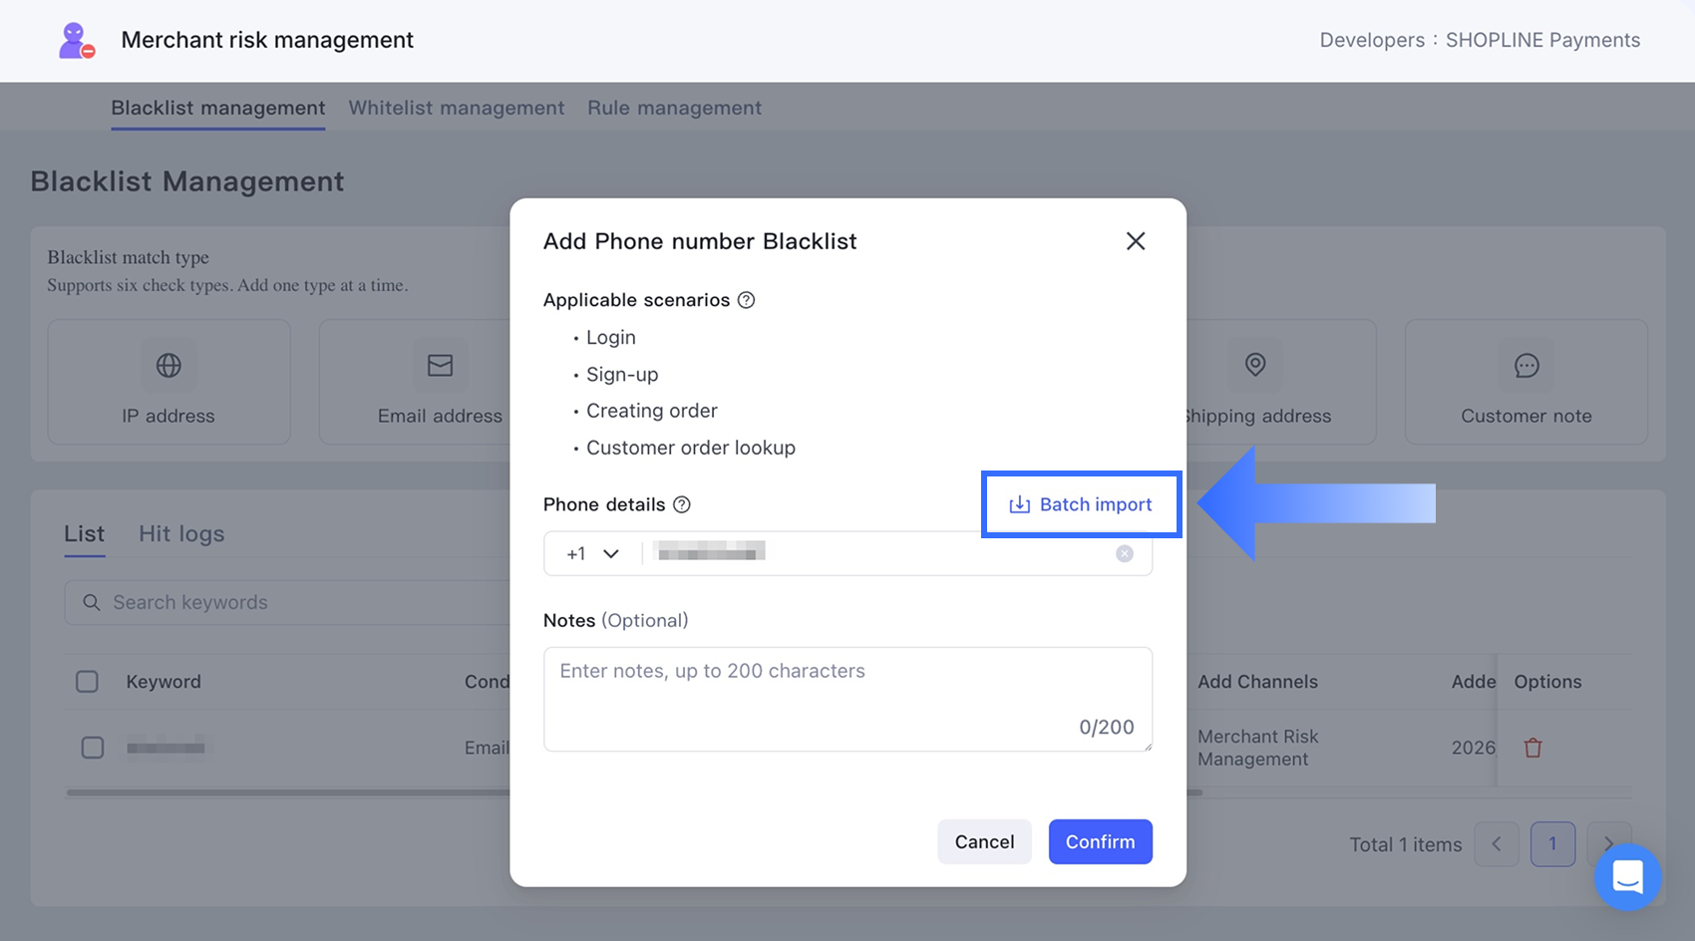Expand the +1 country code dropdown
The width and height of the screenshot is (1695, 941).
(593, 553)
